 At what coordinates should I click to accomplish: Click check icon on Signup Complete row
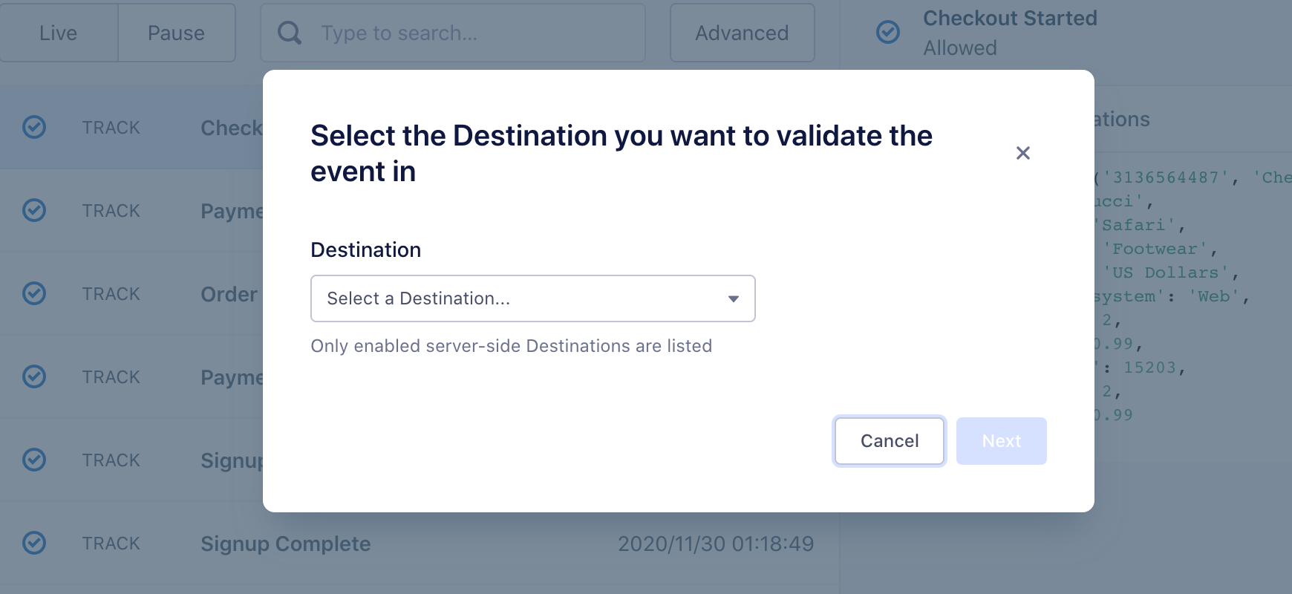click(x=34, y=544)
